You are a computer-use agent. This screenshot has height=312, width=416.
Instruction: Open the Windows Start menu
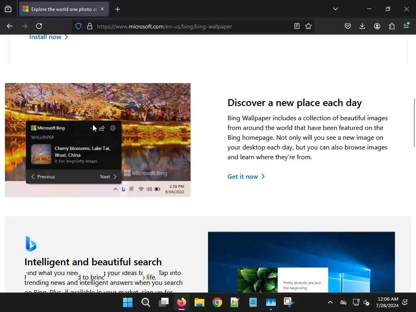(x=128, y=302)
